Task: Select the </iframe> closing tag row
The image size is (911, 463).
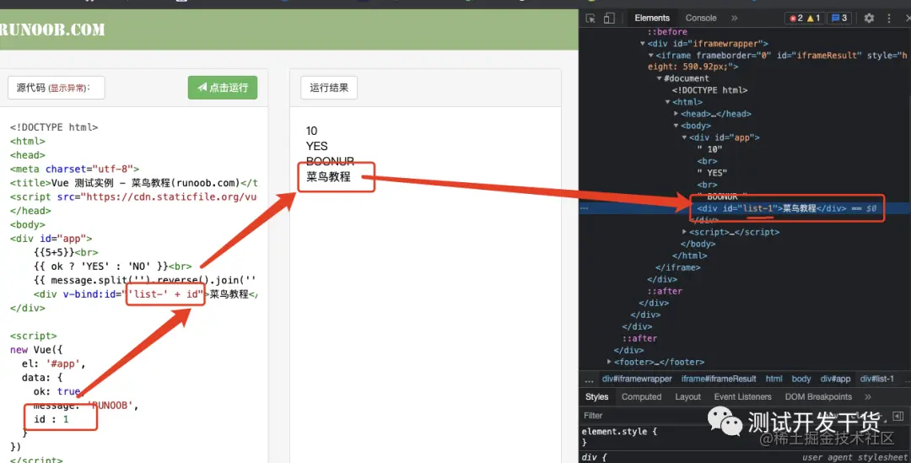Action: [x=678, y=267]
